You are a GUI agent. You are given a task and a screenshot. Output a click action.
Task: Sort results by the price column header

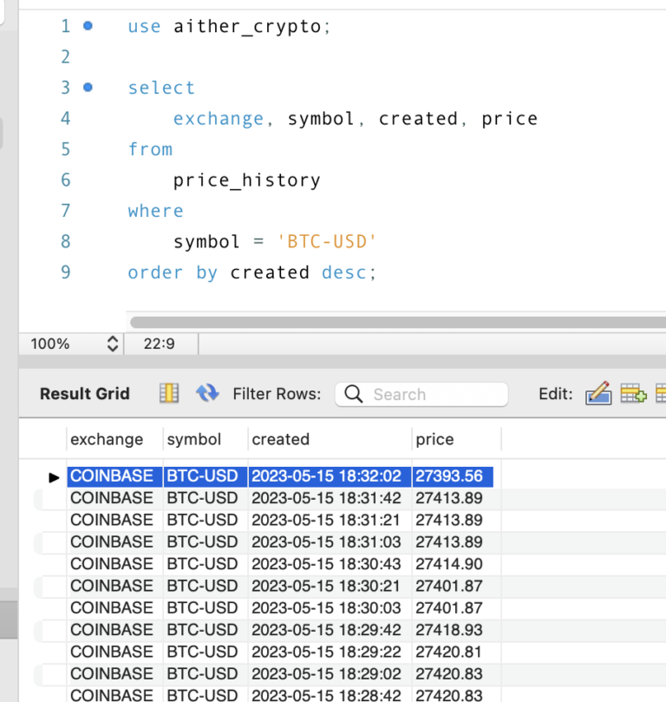click(434, 439)
